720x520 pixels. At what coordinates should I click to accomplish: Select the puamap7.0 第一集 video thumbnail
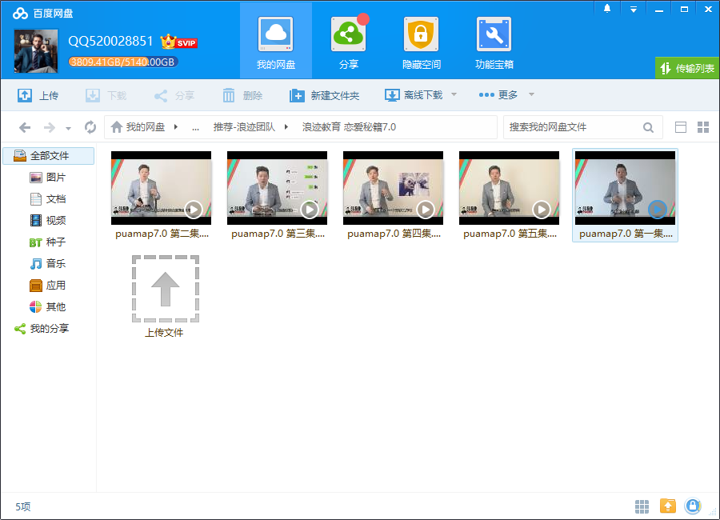click(626, 188)
